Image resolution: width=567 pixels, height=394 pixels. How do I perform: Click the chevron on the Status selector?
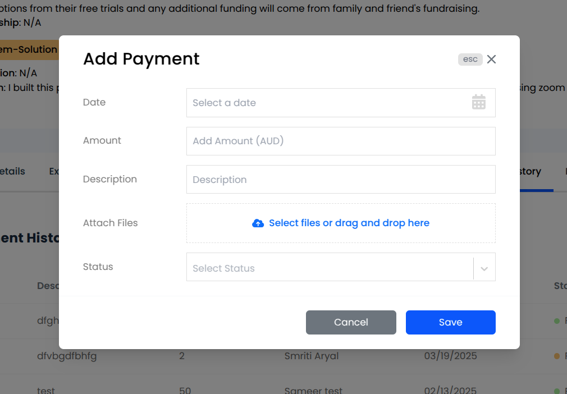[484, 268]
